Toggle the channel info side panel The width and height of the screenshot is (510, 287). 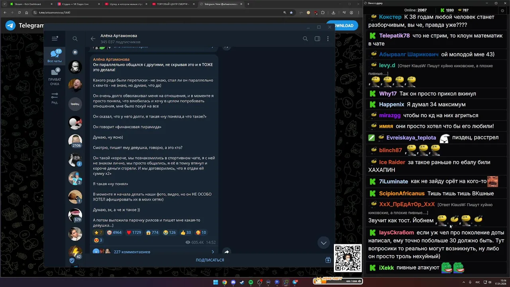(x=317, y=39)
